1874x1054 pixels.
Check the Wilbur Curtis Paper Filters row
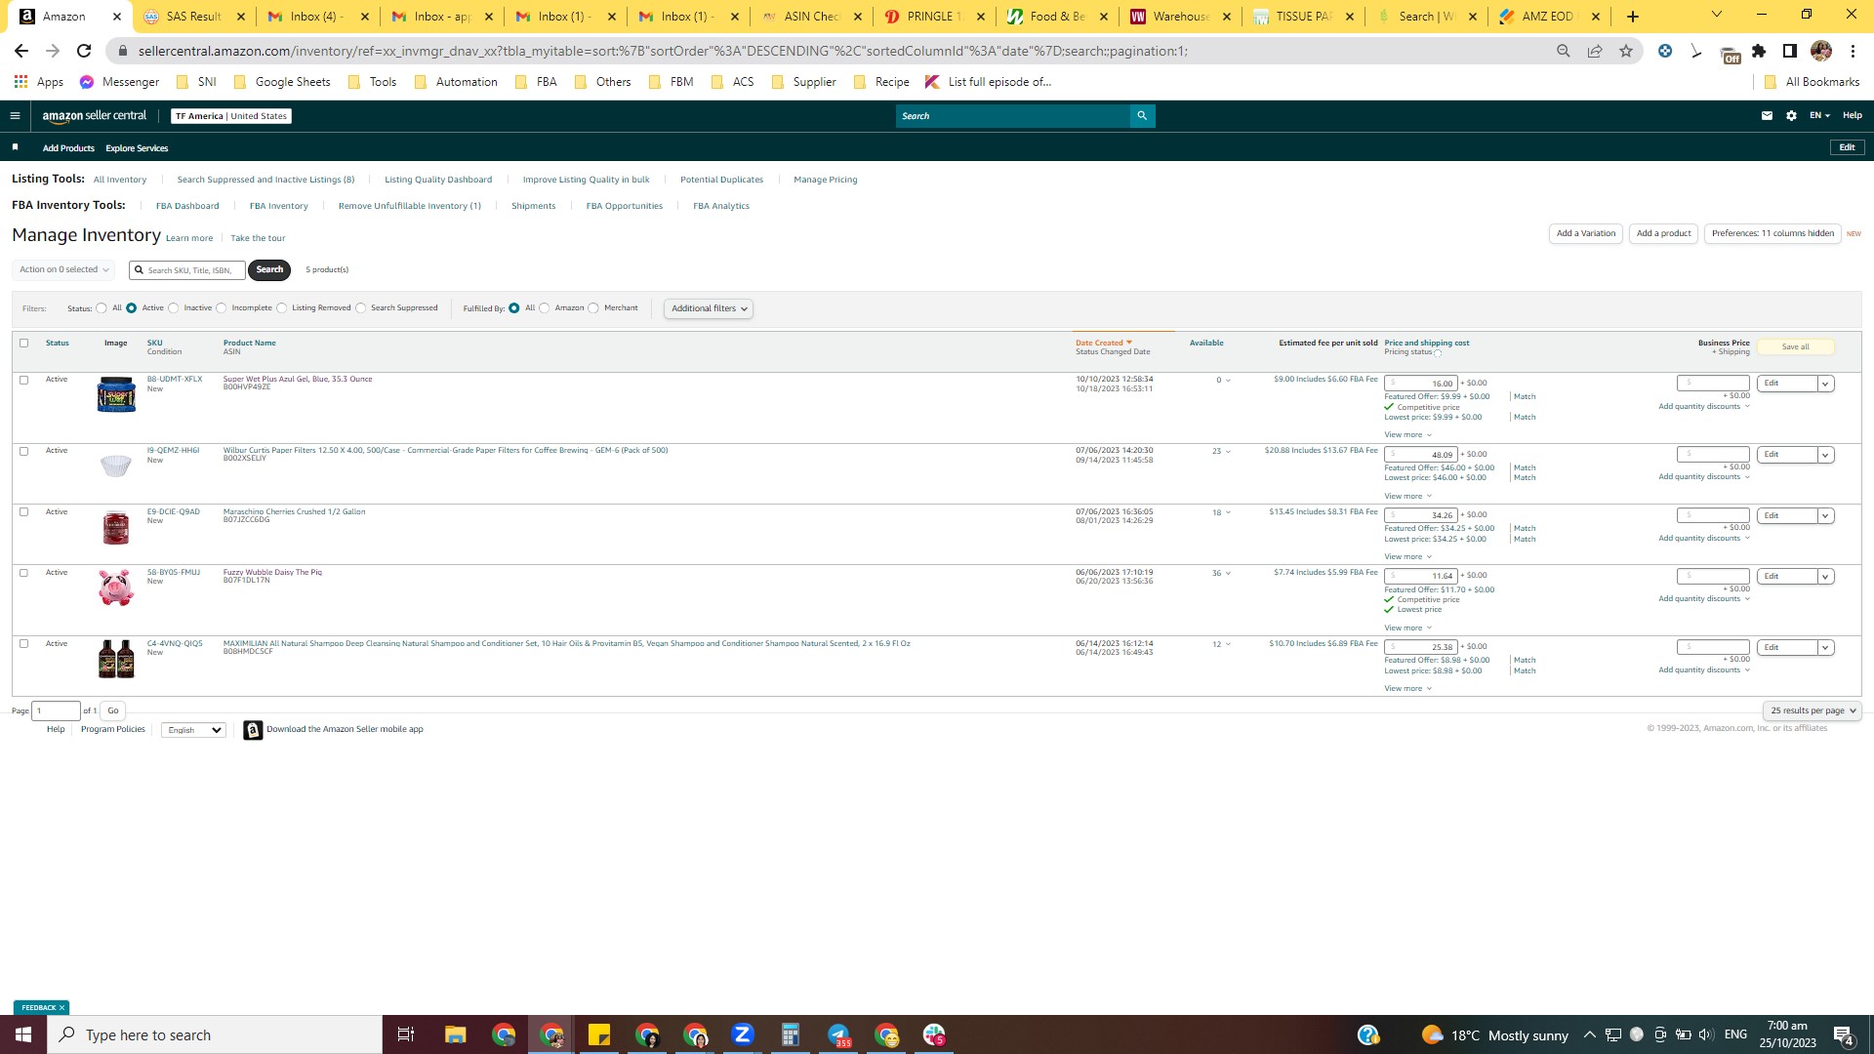pyautogui.click(x=24, y=451)
